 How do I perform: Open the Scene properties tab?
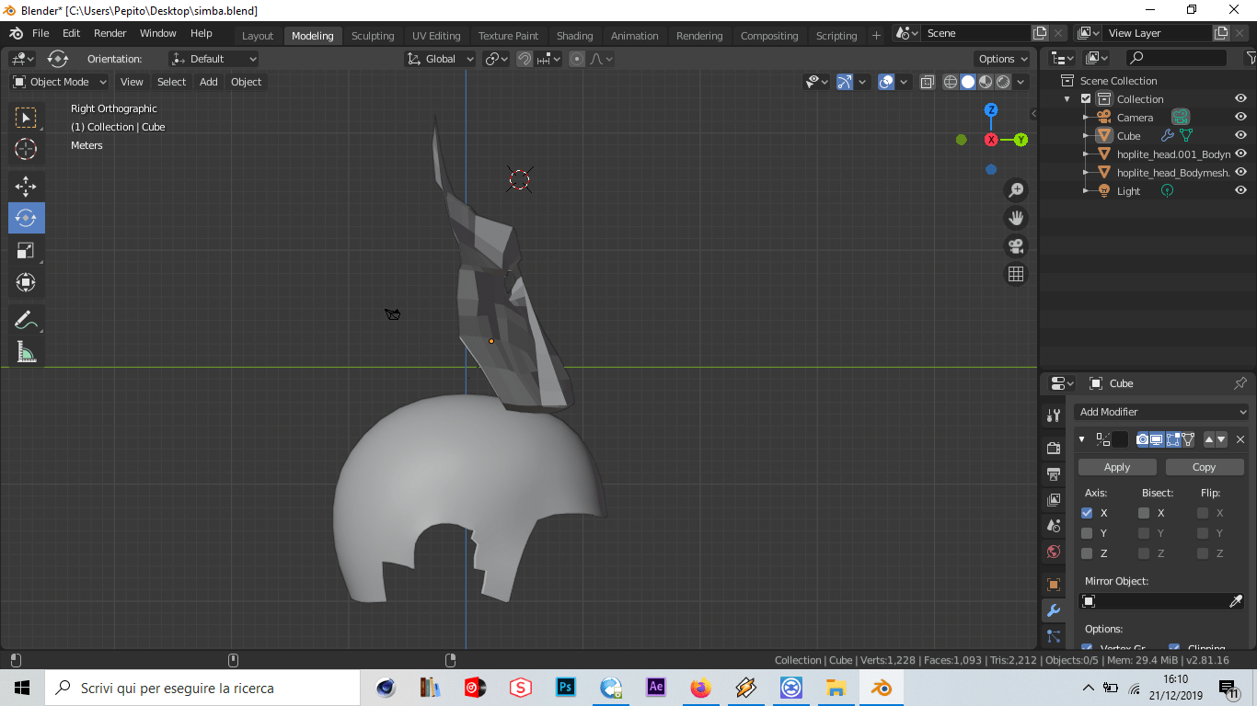[1054, 527]
